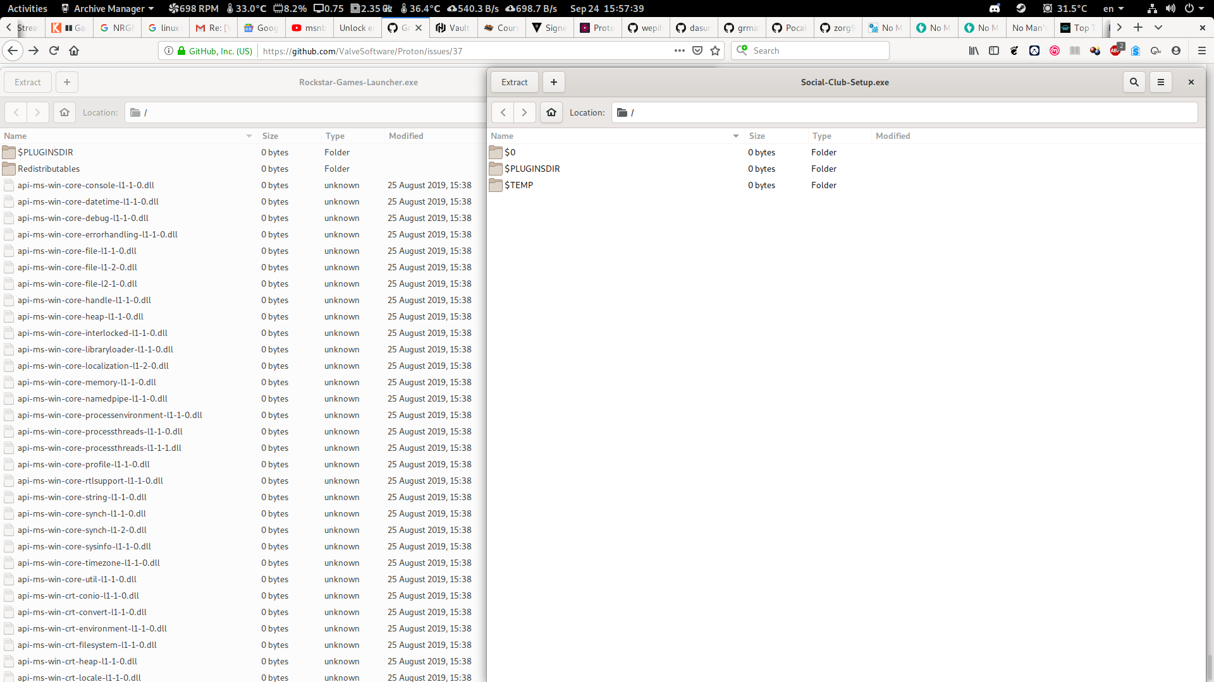Sort Rockstar launcher files by Size

pyautogui.click(x=290, y=136)
